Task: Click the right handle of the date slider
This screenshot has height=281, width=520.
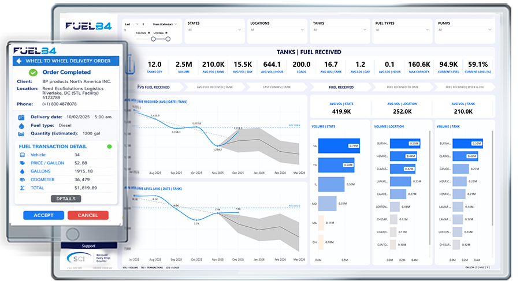Action: click(x=168, y=39)
